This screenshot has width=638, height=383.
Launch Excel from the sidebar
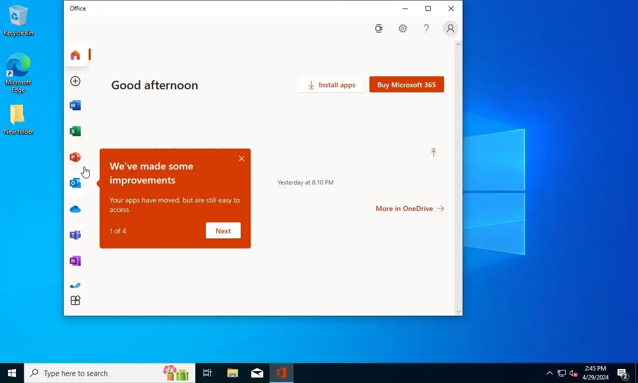[75, 131]
